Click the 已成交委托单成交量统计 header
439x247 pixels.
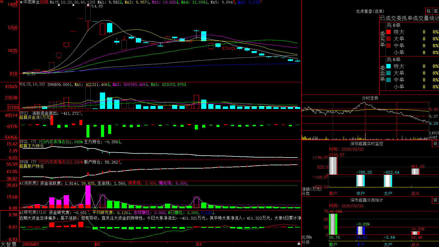point(409,18)
